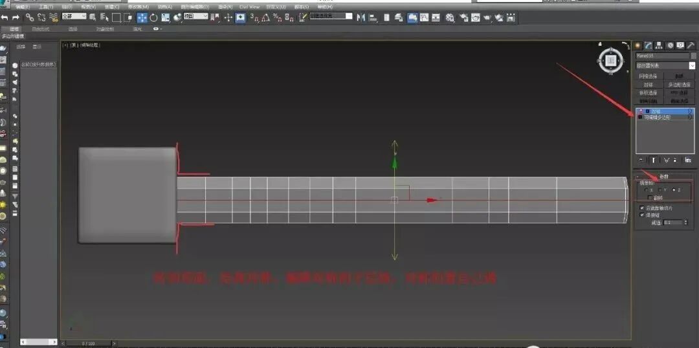This screenshot has height=348, width=699.
Task: Activate the Select and Scale tool
Action: 166,17
